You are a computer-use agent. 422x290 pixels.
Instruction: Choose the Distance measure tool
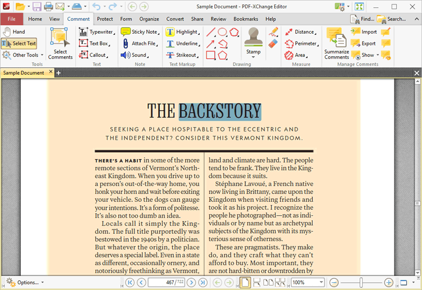point(300,31)
